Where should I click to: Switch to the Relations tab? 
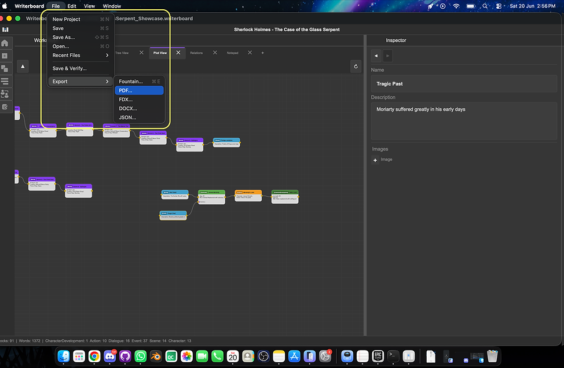click(196, 53)
